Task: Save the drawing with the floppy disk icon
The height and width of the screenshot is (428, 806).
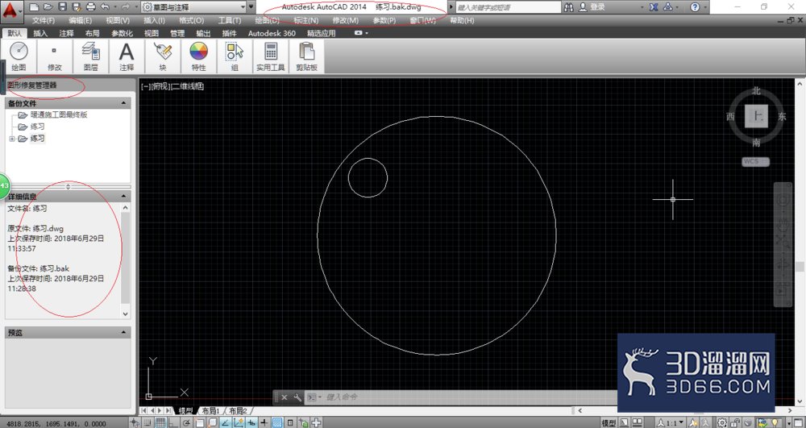Action: tap(62, 7)
